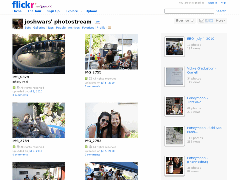Screen dimensions: 240x180
Task: Click copyright icon under IMG_2755
Action: point(90,78)
